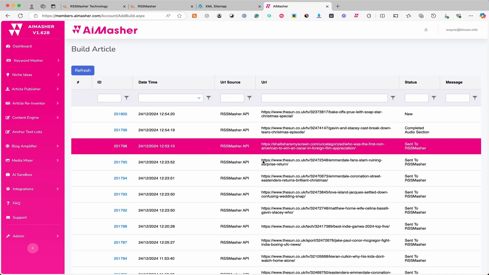Image resolution: width=489 pixels, height=275 pixels.
Task: Click the Refresh button
Action: click(83, 70)
